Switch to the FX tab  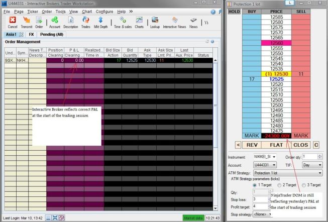pyautogui.click(x=31, y=34)
